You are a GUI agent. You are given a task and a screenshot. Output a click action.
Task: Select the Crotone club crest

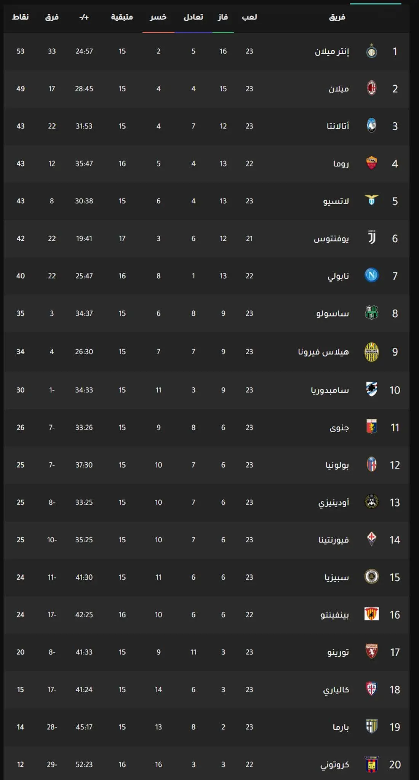click(x=371, y=764)
